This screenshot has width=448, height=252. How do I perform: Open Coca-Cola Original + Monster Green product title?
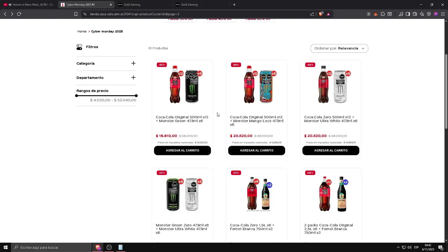(182, 119)
